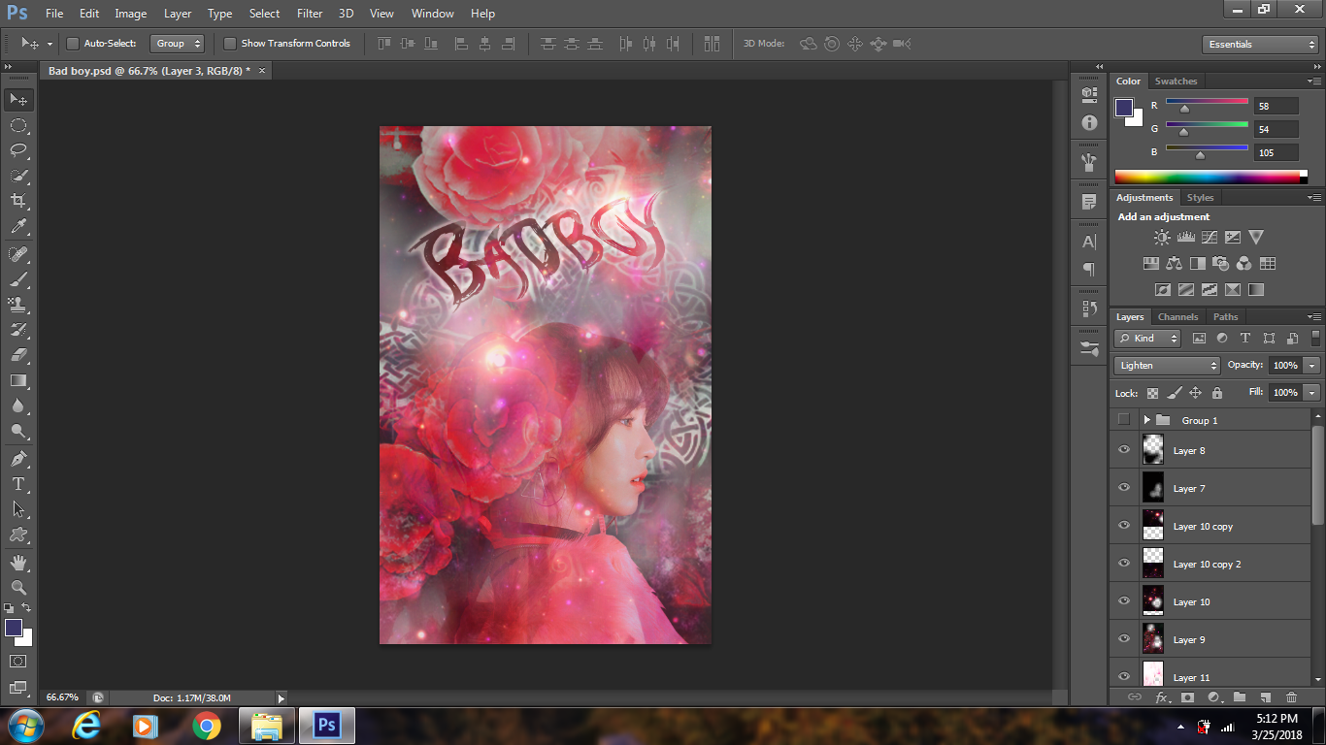Enable the Auto-Select checkbox

pos(73,44)
